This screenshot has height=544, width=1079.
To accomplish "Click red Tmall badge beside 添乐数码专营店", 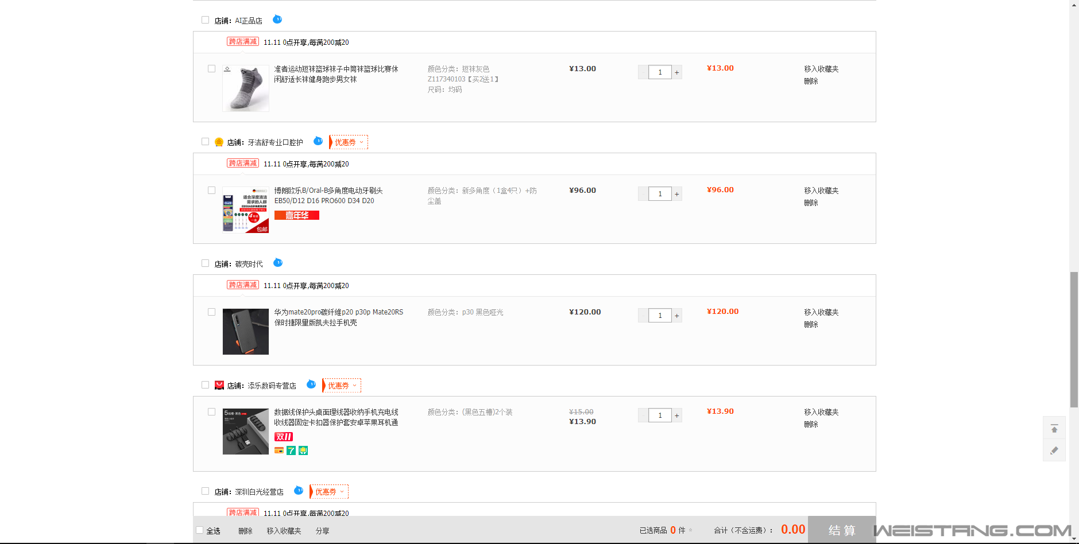I will (219, 385).
